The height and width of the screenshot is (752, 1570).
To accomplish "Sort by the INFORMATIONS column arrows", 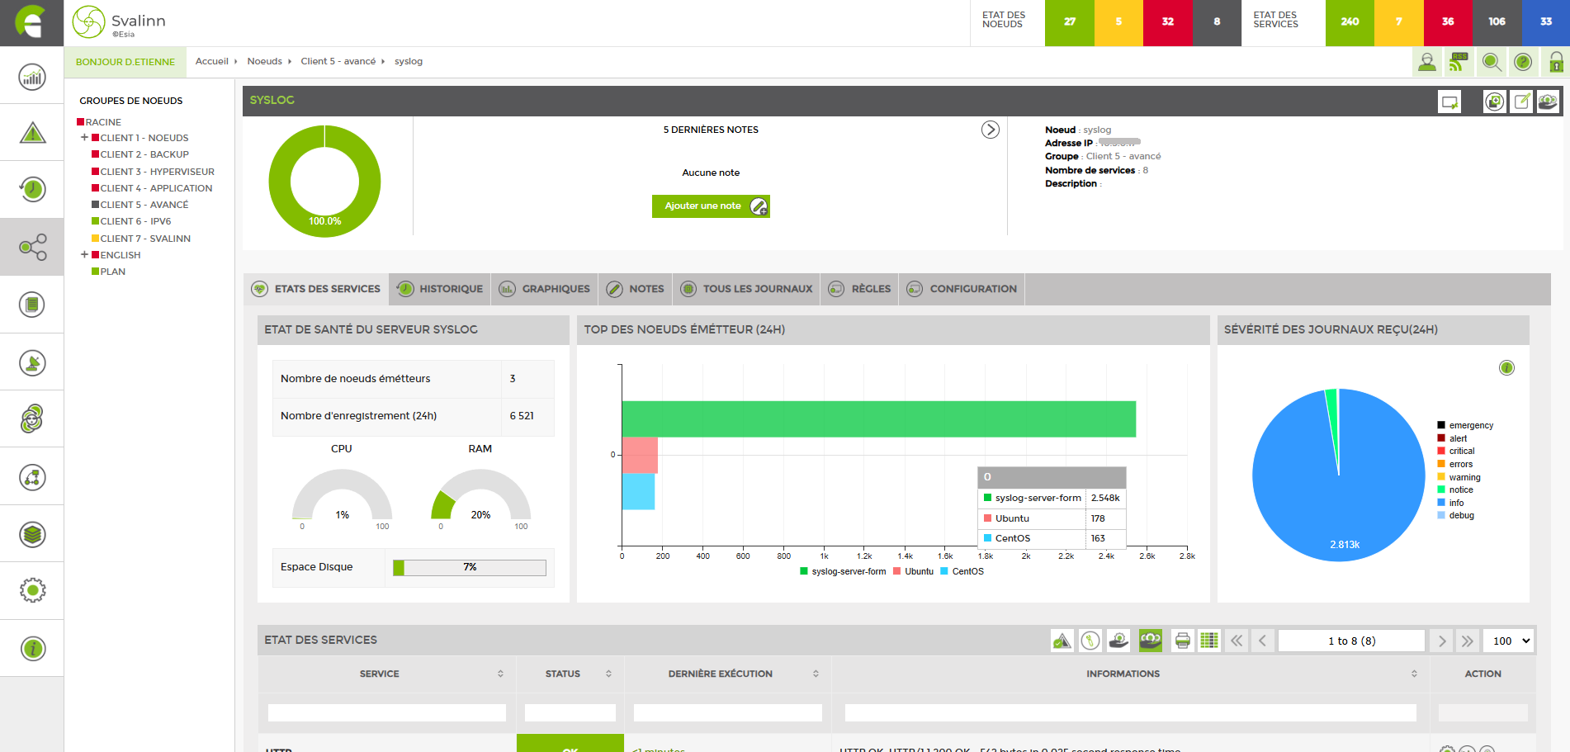I will pos(1414,674).
